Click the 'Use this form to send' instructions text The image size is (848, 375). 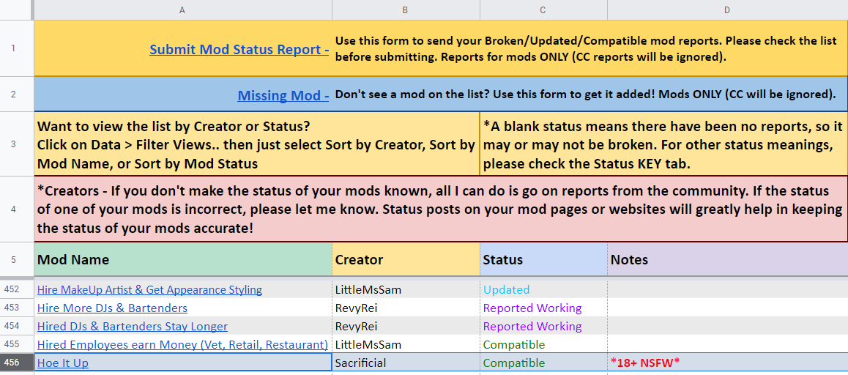point(587,48)
